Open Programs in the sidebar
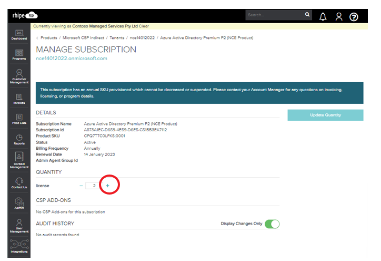 coord(19,54)
